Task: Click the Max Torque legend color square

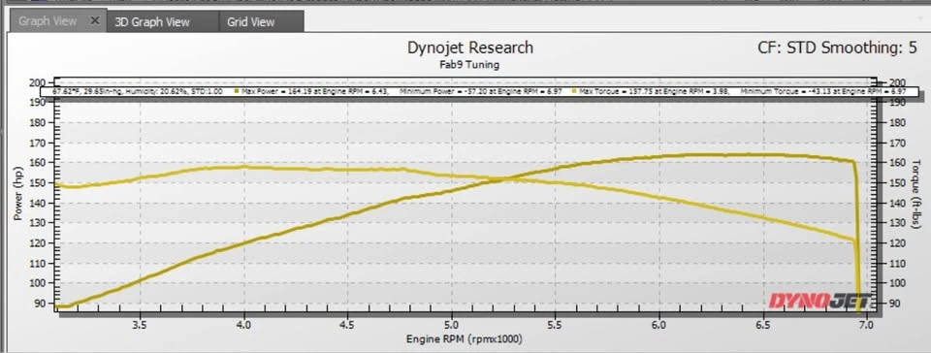Action: click(x=573, y=92)
